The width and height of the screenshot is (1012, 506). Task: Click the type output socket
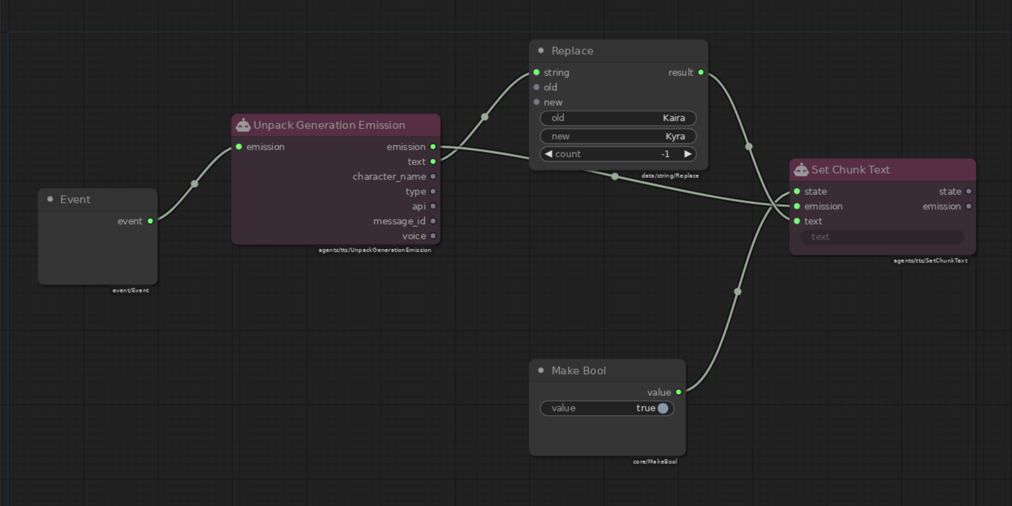(433, 191)
